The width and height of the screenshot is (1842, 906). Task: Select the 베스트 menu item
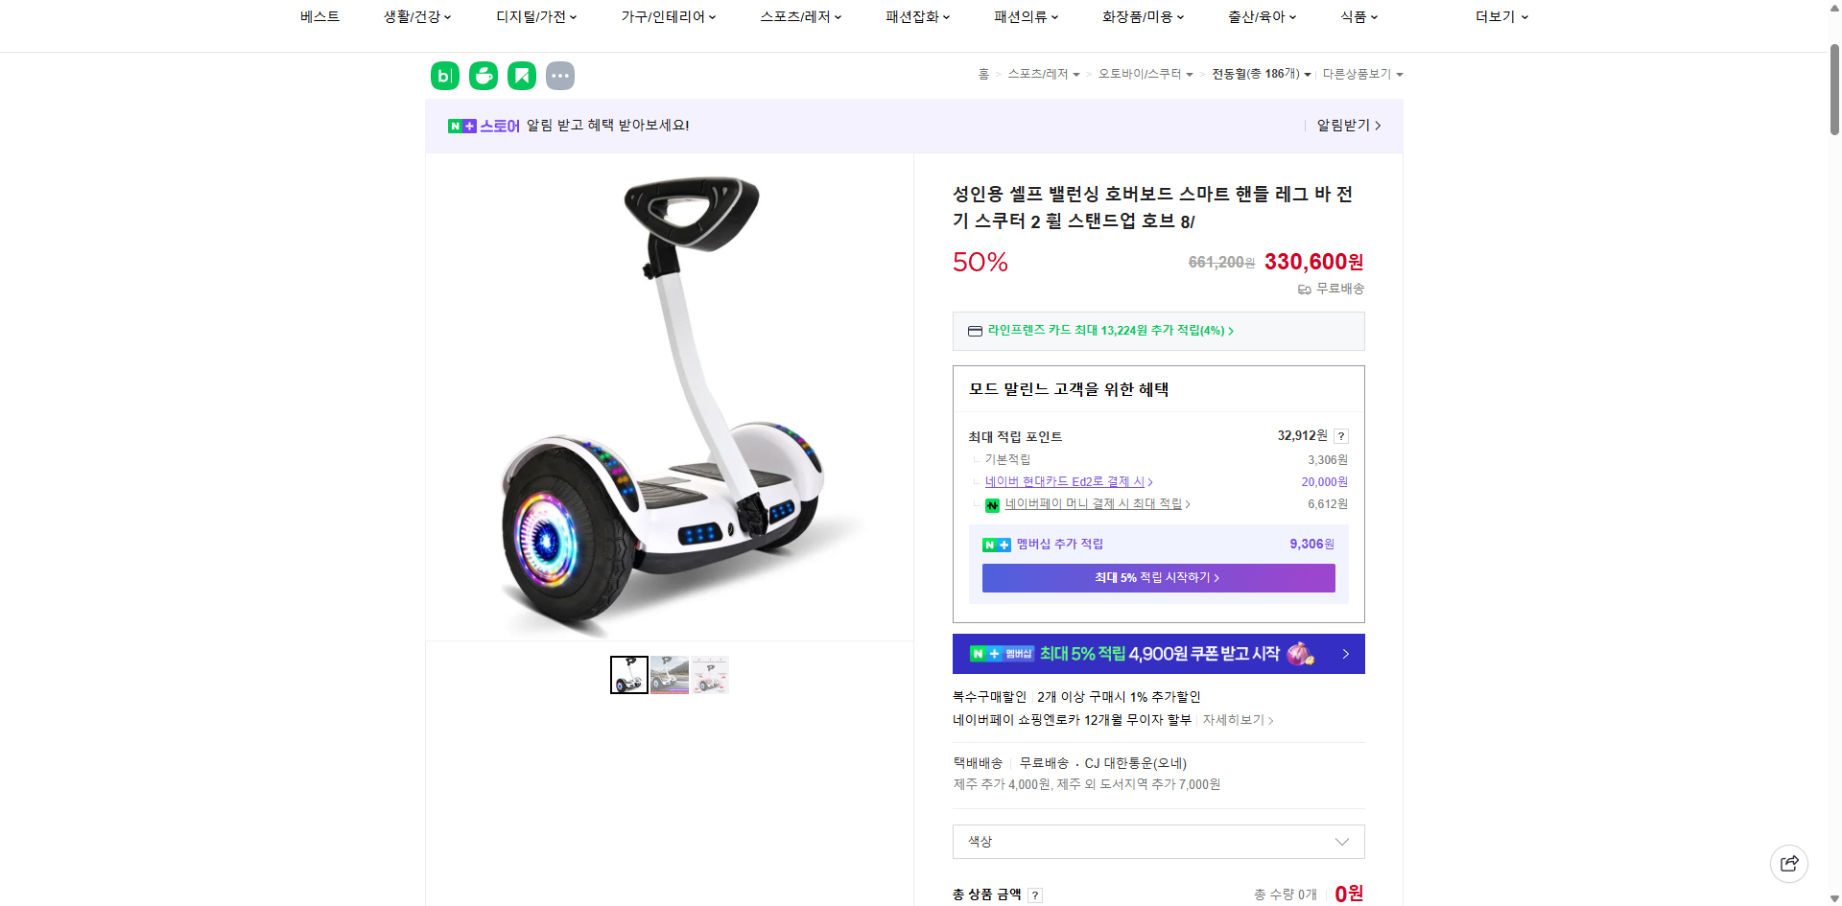click(x=319, y=16)
